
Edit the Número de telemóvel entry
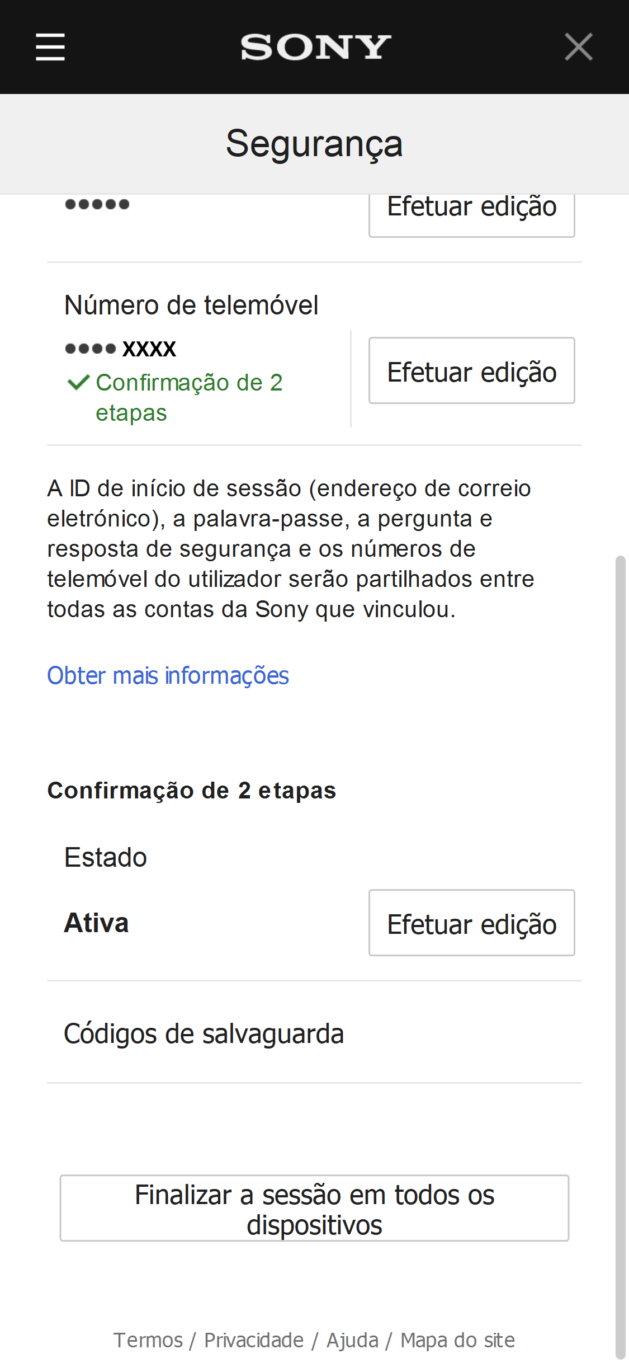pyautogui.click(x=471, y=370)
